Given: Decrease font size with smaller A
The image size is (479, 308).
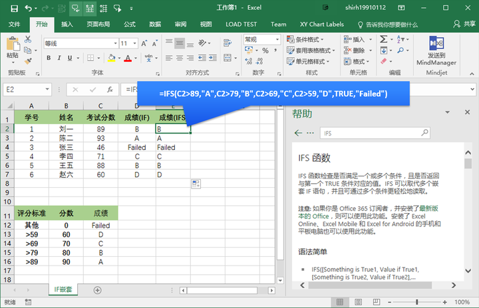Looking at the screenshot, I should pyautogui.click(x=155, y=44).
